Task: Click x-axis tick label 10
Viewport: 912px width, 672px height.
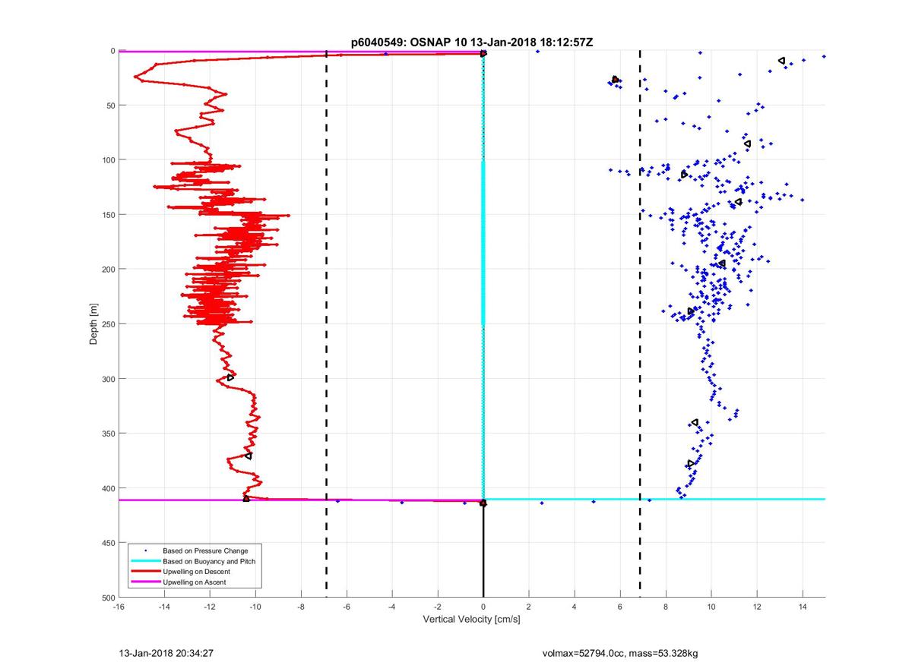Action: coord(711,607)
